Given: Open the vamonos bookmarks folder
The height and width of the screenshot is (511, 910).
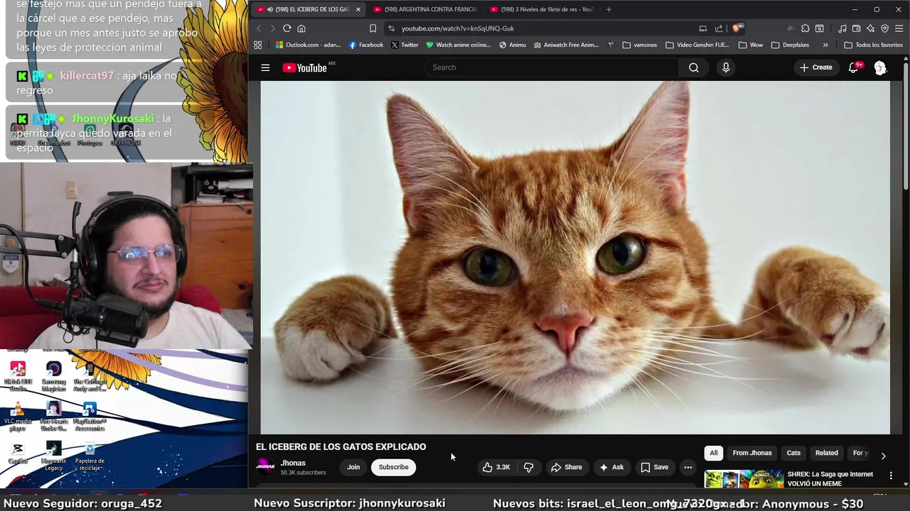Looking at the screenshot, I should [640, 45].
